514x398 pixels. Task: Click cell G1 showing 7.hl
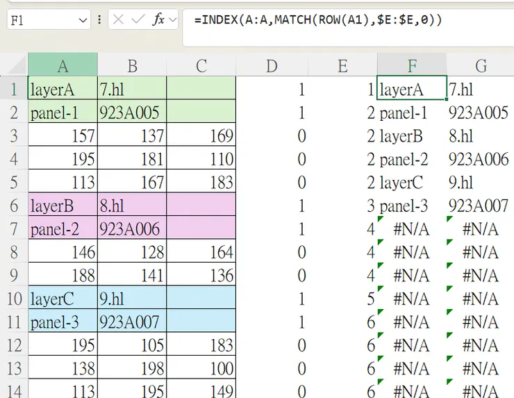tap(481, 89)
